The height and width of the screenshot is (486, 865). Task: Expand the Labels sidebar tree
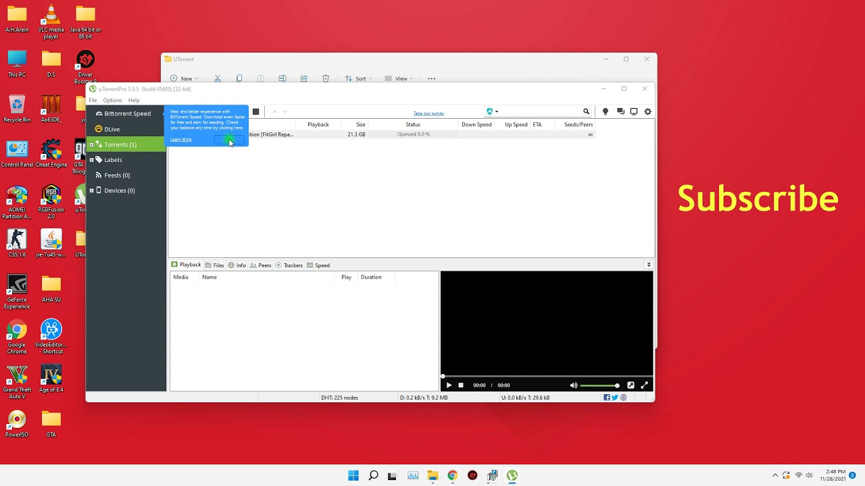click(x=91, y=160)
